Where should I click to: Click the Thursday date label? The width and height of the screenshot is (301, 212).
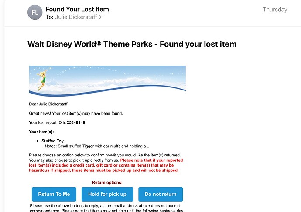(x=275, y=10)
